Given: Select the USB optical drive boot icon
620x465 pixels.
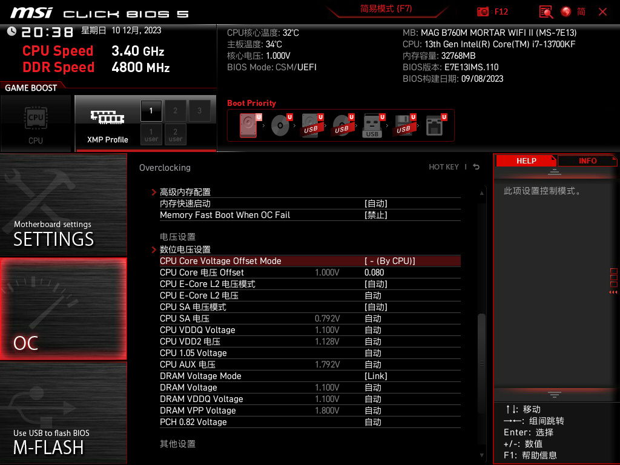Looking at the screenshot, I should [x=343, y=125].
